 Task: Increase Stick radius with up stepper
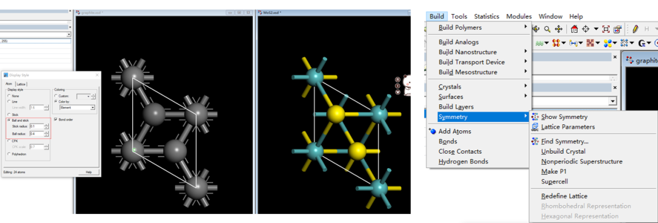[x=46, y=125]
